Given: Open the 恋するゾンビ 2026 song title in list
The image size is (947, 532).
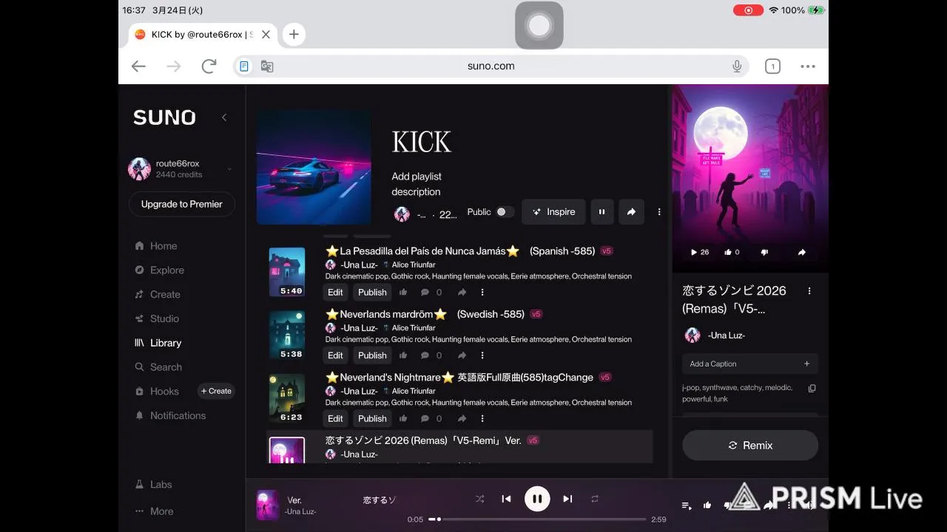Looking at the screenshot, I should tap(423, 440).
